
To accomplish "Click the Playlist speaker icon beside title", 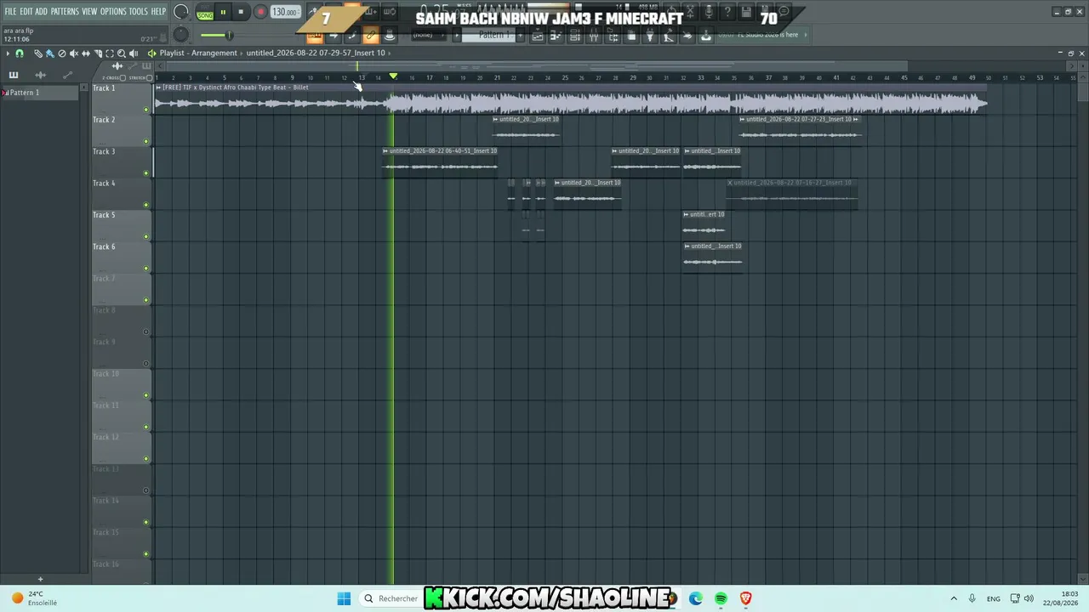I will coord(151,54).
